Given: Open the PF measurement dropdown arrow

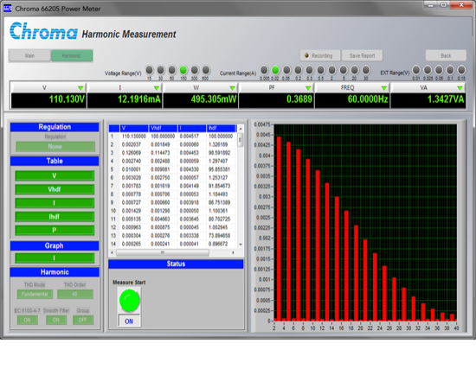Looking at the screenshot, I should (308, 88).
